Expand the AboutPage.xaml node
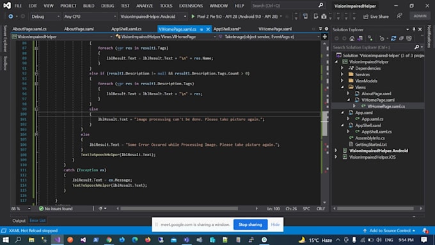 [x=349, y=93]
